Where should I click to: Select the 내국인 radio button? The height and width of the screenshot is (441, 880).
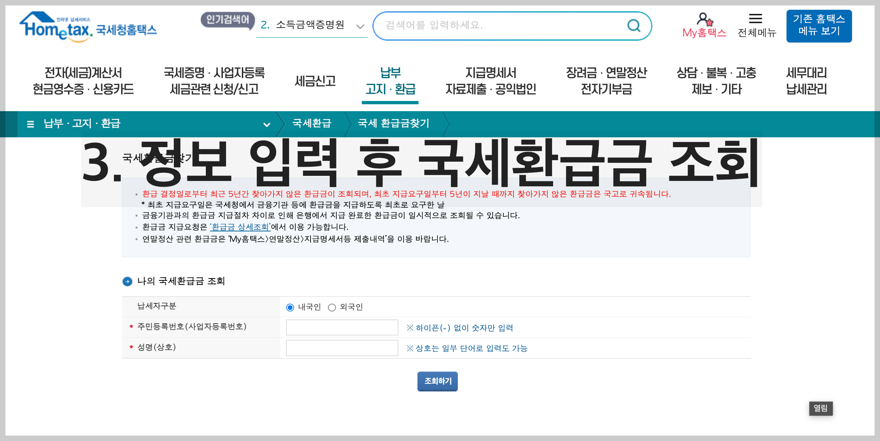coord(290,308)
